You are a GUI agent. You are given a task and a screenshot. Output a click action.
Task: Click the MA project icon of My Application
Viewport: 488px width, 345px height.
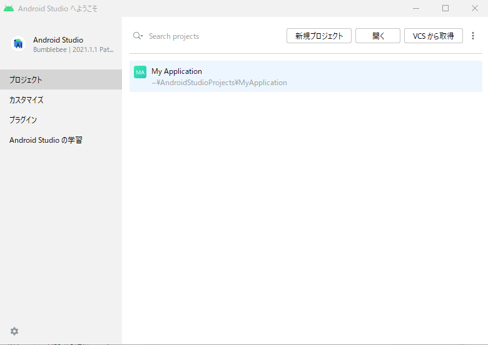pos(140,72)
